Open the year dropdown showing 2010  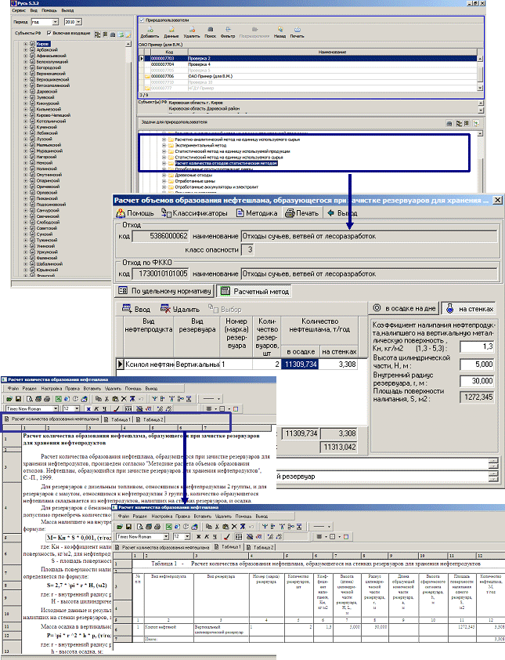[x=75, y=23]
